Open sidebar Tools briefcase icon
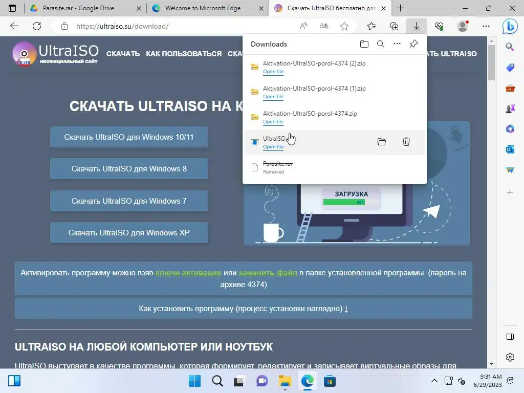524x393 pixels. (x=510, y=88)
